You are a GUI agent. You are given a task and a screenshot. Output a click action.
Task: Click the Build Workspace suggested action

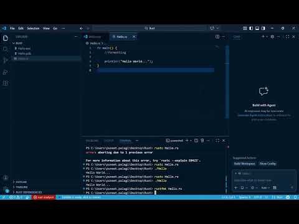coord(244,164)
